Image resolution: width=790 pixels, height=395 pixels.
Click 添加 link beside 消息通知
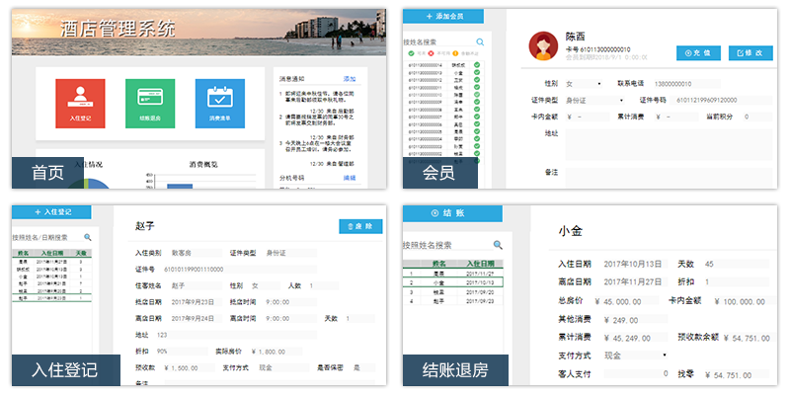pos(349,78)
